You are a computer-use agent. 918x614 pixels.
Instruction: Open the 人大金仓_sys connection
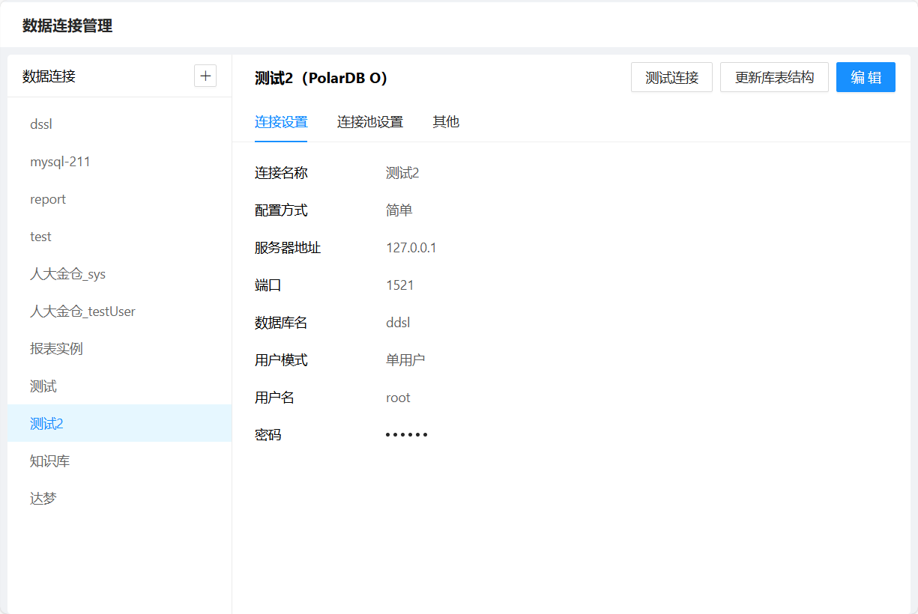point(67,274)
